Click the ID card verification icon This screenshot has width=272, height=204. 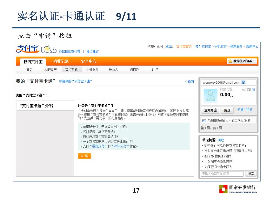(x=244, y=90)
